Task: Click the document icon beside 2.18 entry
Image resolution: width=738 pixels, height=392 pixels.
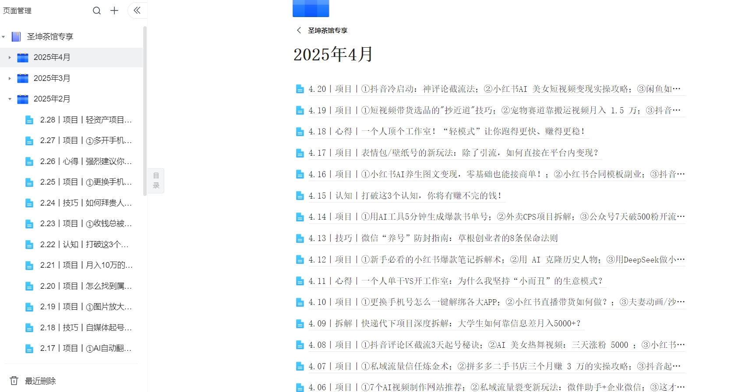Action: [x=29, y=328]
